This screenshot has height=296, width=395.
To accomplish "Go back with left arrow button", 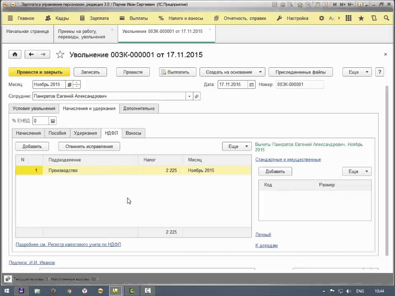I will 31,54.
